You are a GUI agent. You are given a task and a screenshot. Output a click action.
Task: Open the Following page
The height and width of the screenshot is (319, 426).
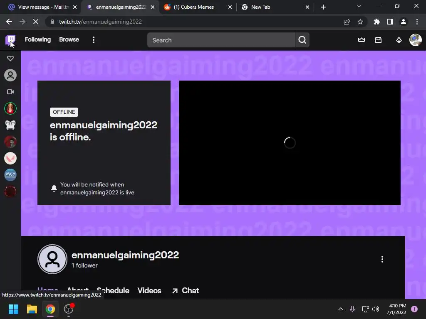point(38,39)
